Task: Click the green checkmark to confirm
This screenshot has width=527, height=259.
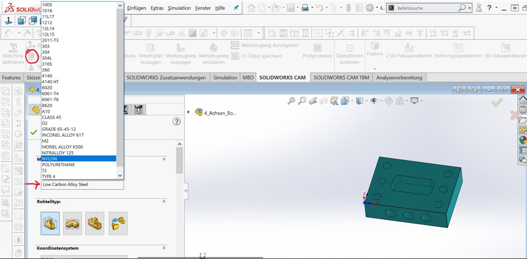Action: 34,133
